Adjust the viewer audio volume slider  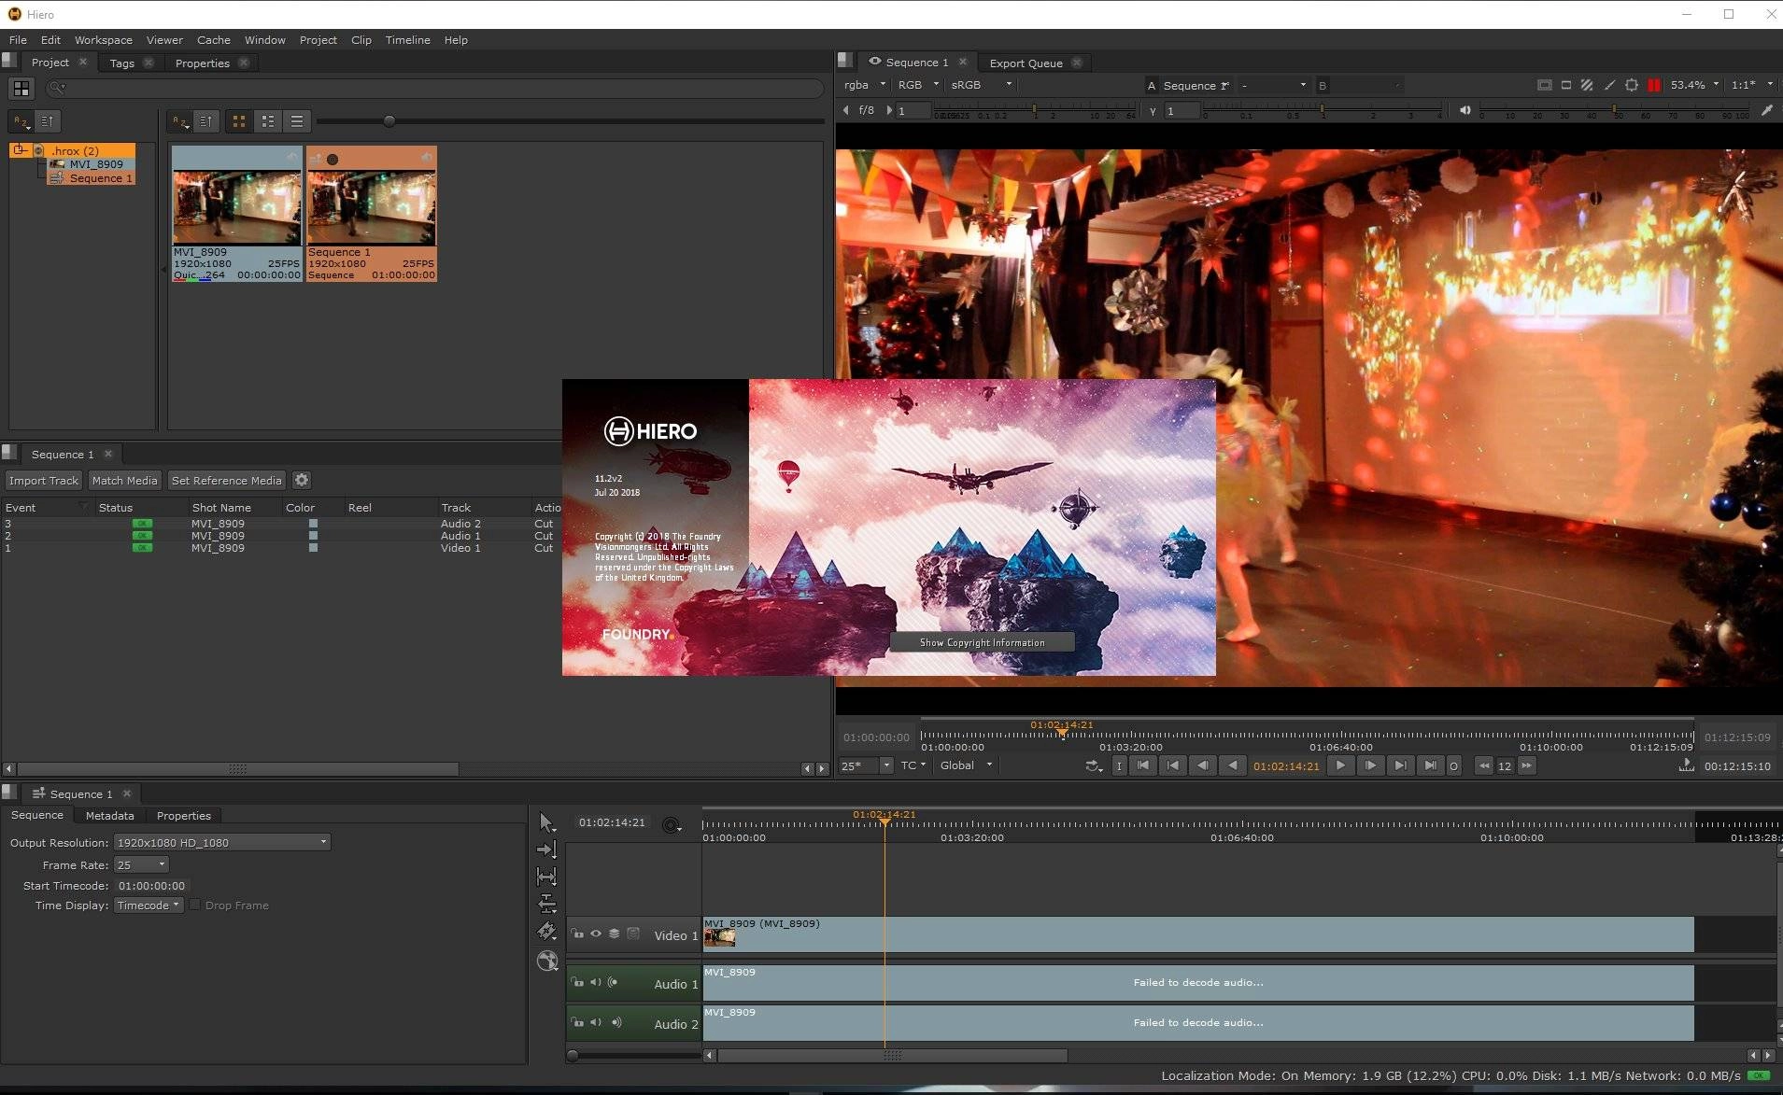(1615, 110)
